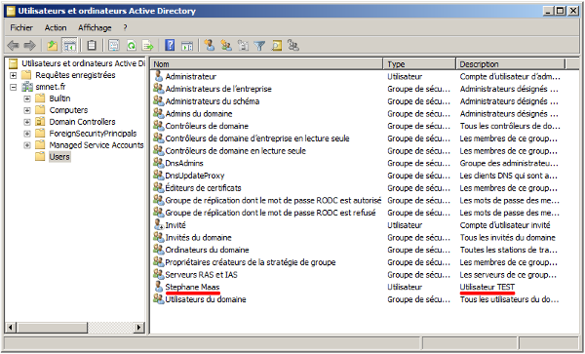Expand the ForeignSecurityPrincipals node
The width and height of the screenshot is (585, 354).
27,134
